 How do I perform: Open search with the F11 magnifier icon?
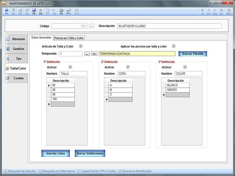coord(69,11)
